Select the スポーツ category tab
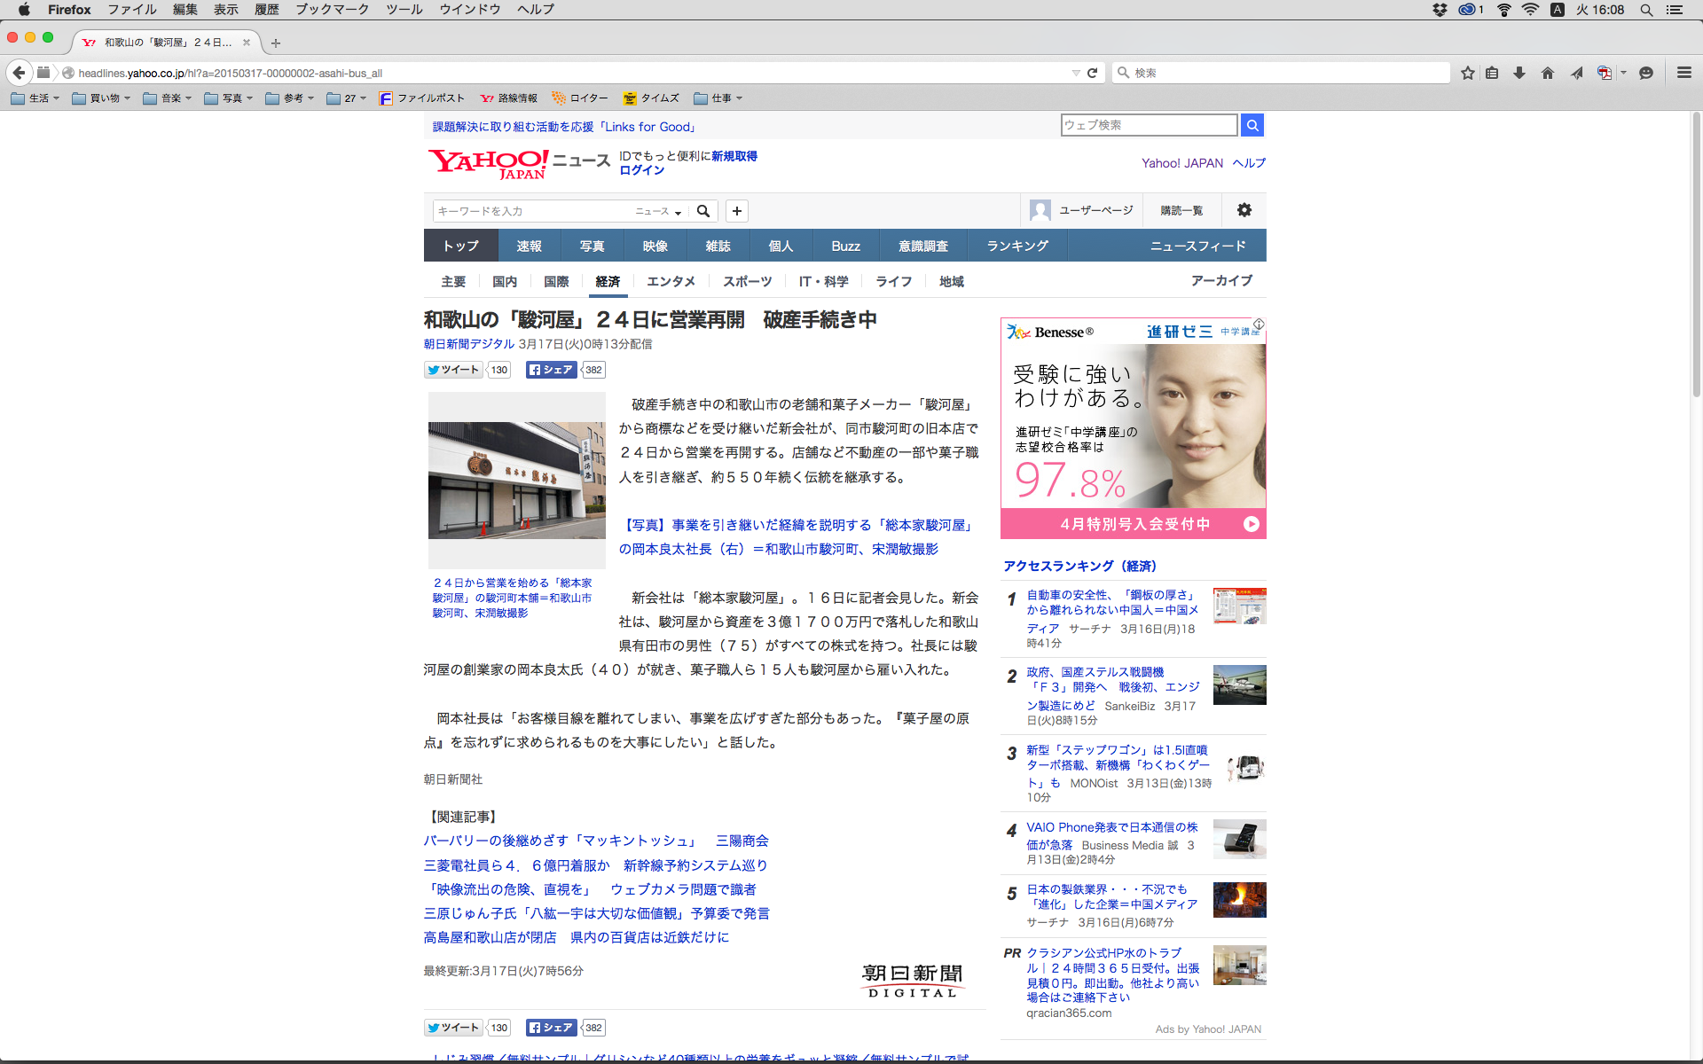 pyautogui.click(x=747, y=281)
